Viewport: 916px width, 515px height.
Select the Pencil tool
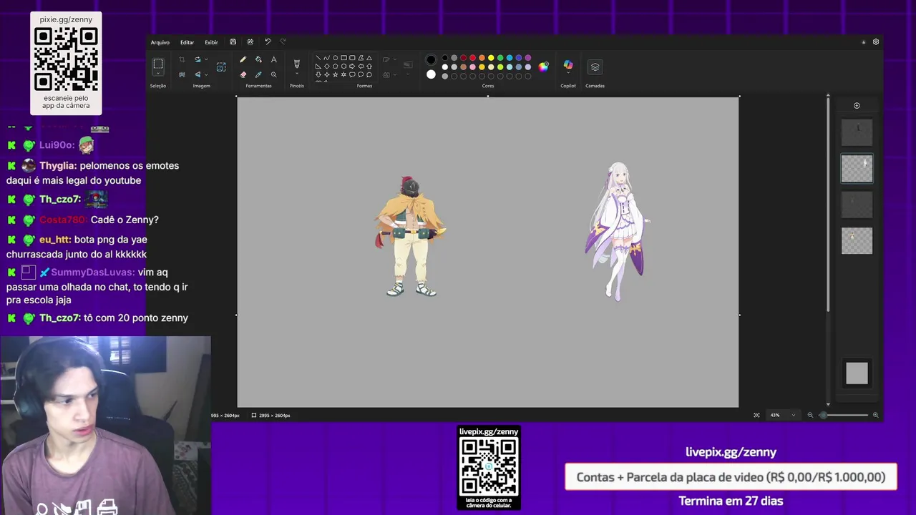[x=243, y=59]
